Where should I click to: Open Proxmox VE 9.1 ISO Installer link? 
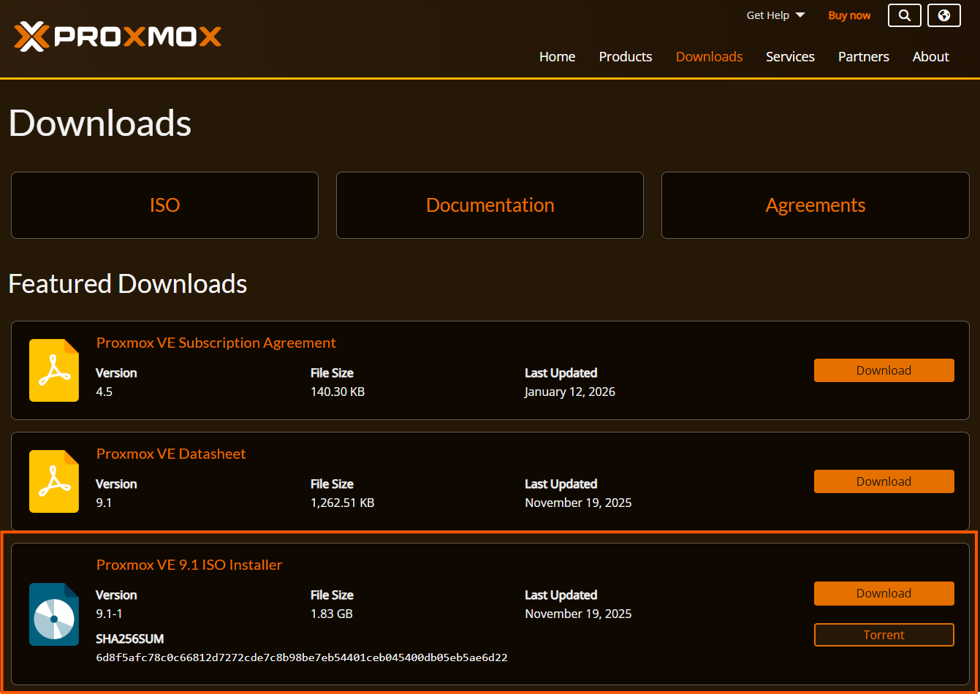pyautogui.click(x=189, y=565)
